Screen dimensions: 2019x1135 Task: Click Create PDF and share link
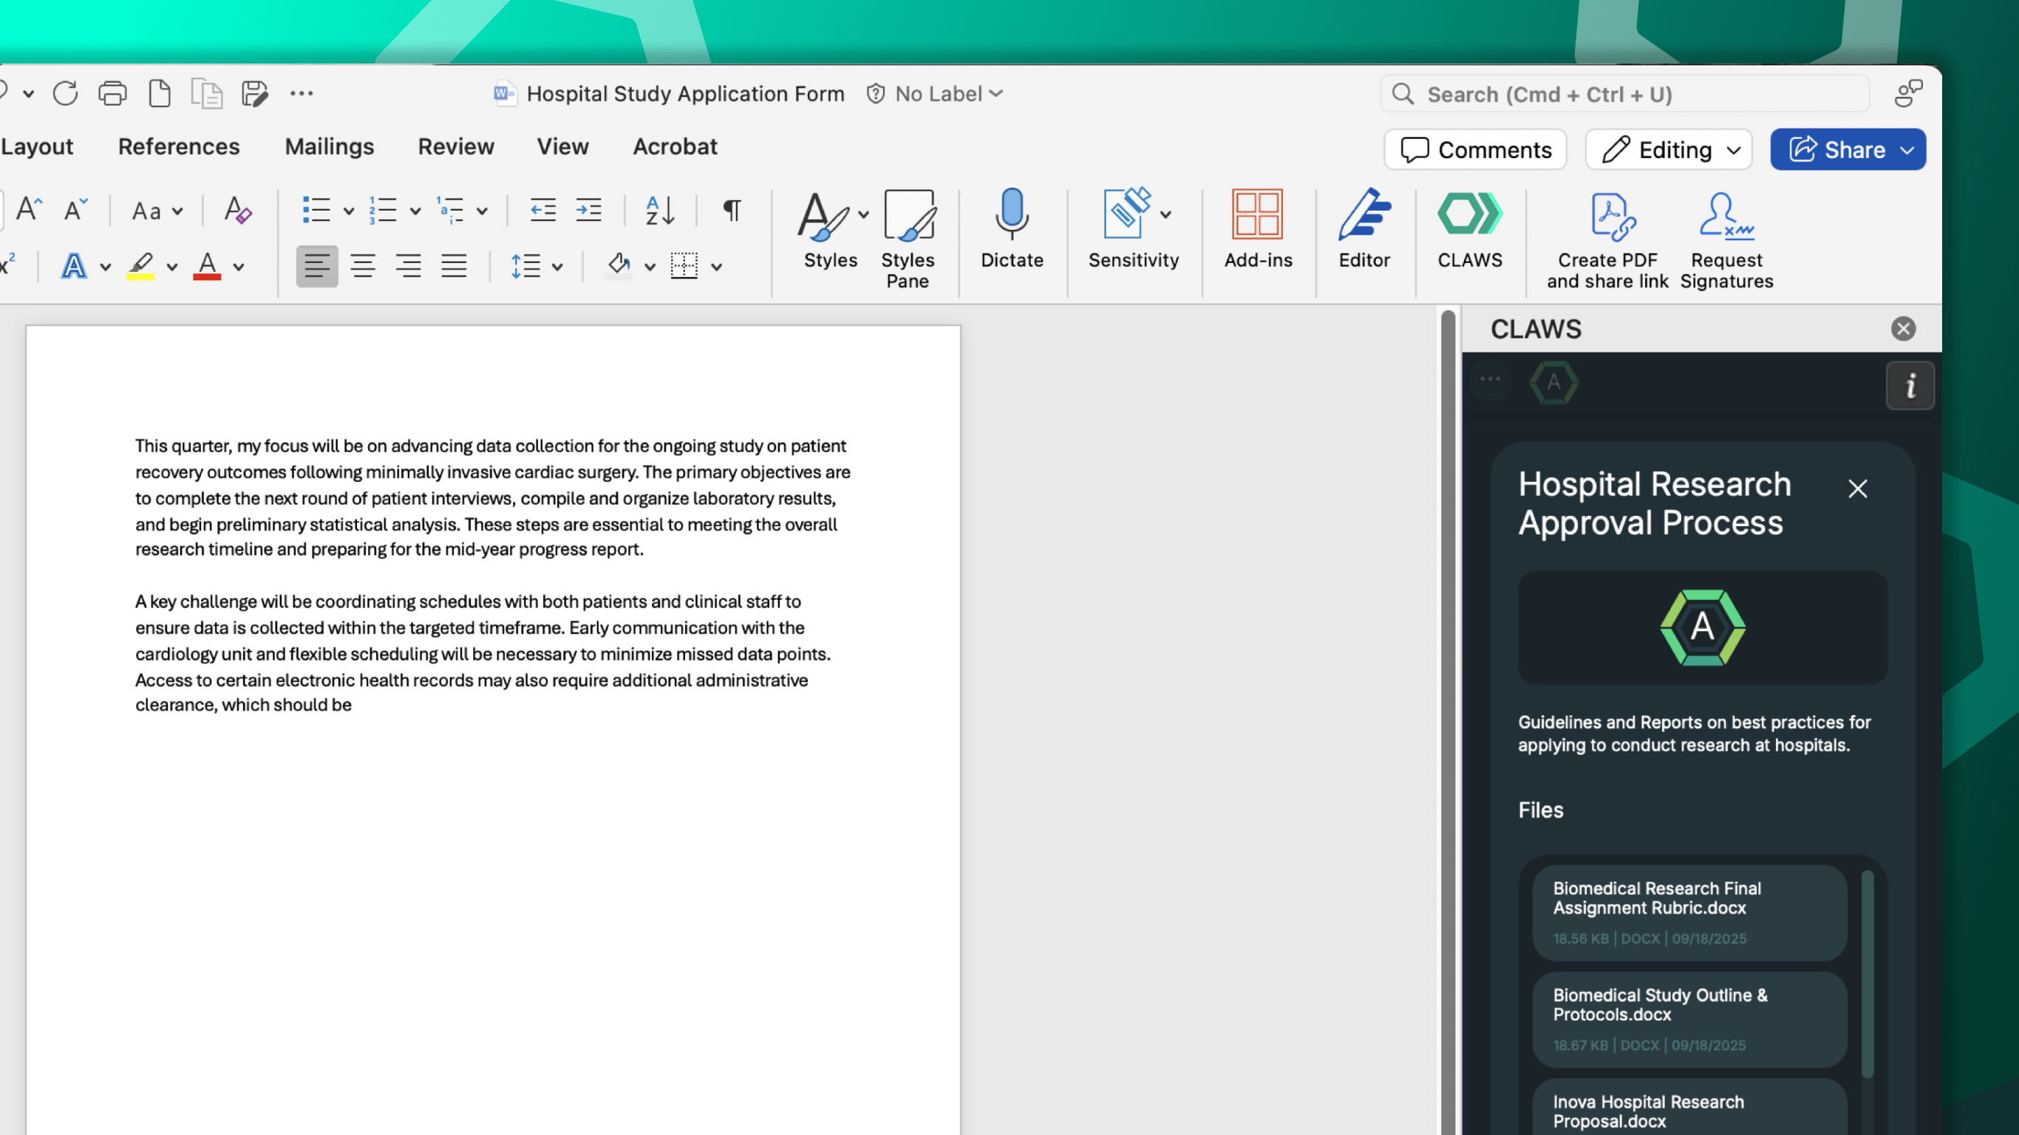click(1607, 216)
